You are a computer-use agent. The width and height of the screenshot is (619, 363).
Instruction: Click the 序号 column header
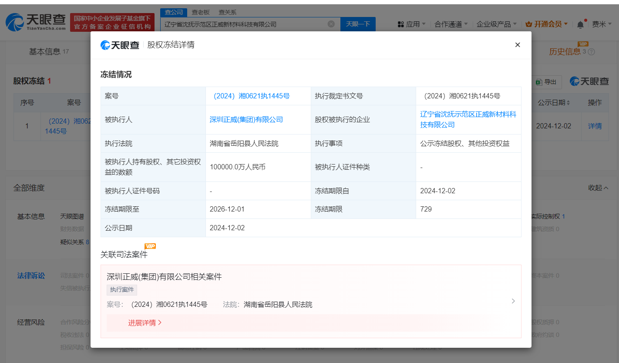(27, 103)
